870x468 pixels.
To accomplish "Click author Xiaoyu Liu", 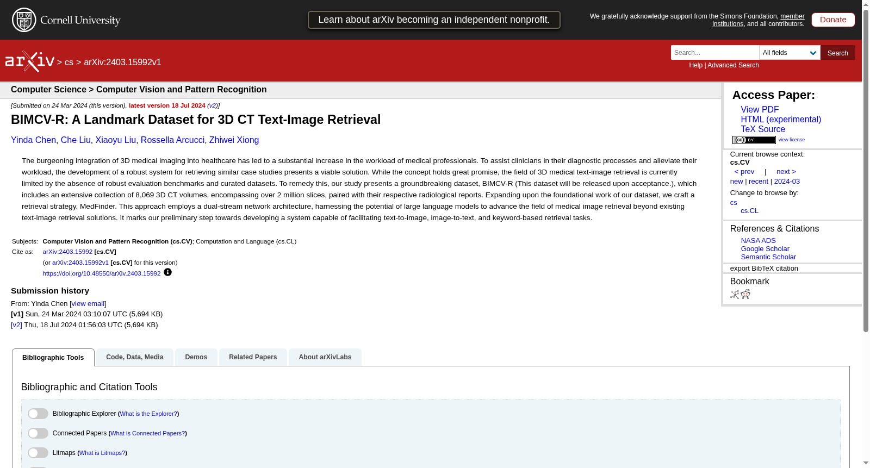I will (115, 140).
